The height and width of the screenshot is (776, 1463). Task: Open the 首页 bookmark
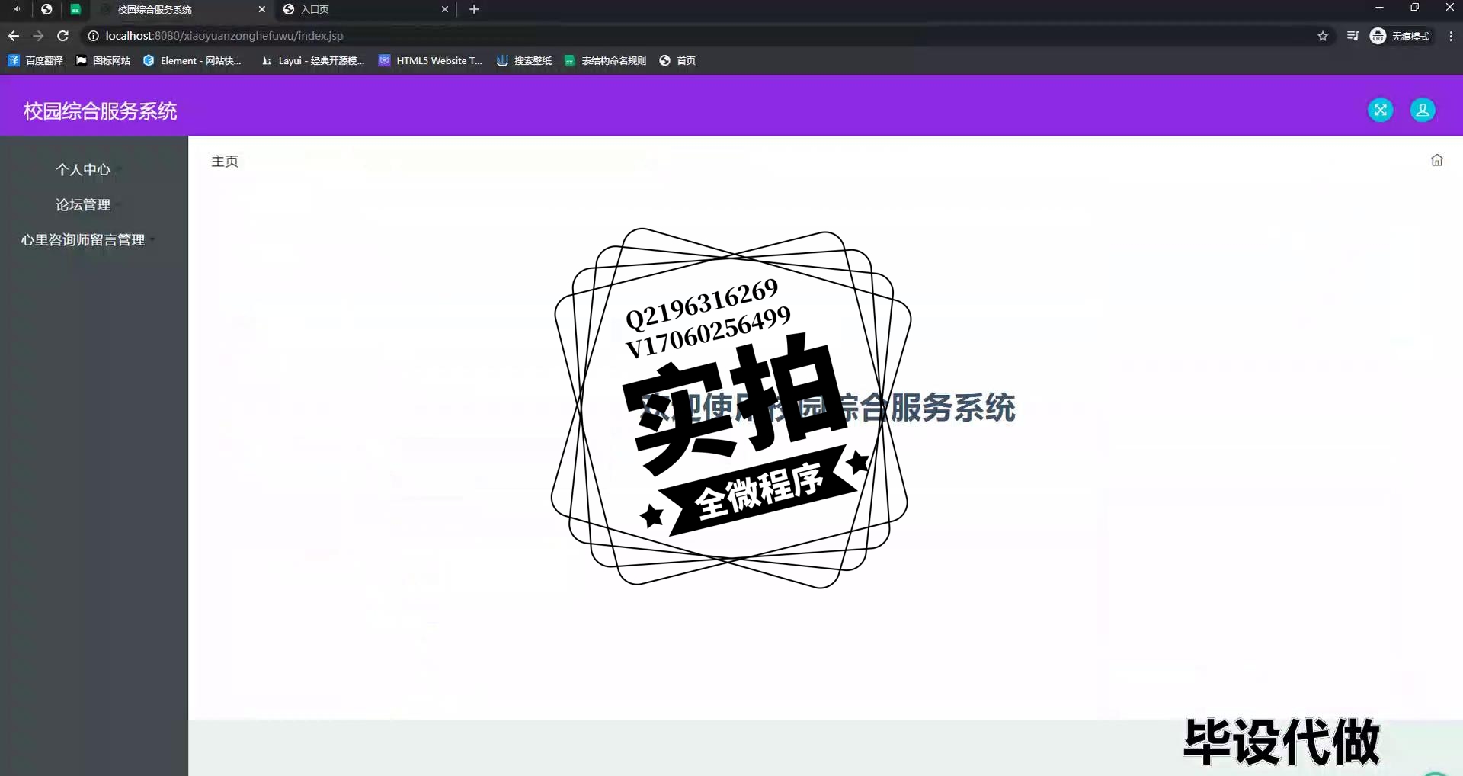click(677, 60)
